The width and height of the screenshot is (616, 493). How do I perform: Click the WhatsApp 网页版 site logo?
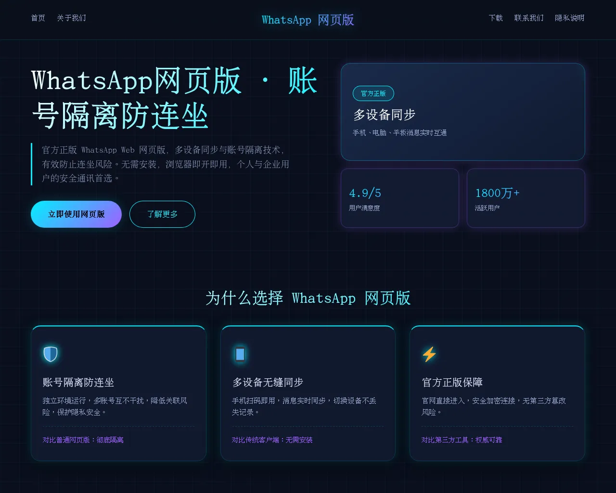[308, 20]
